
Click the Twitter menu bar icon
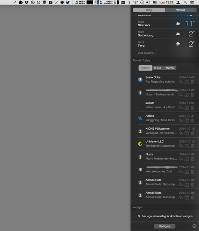click(x=68, y=2)
